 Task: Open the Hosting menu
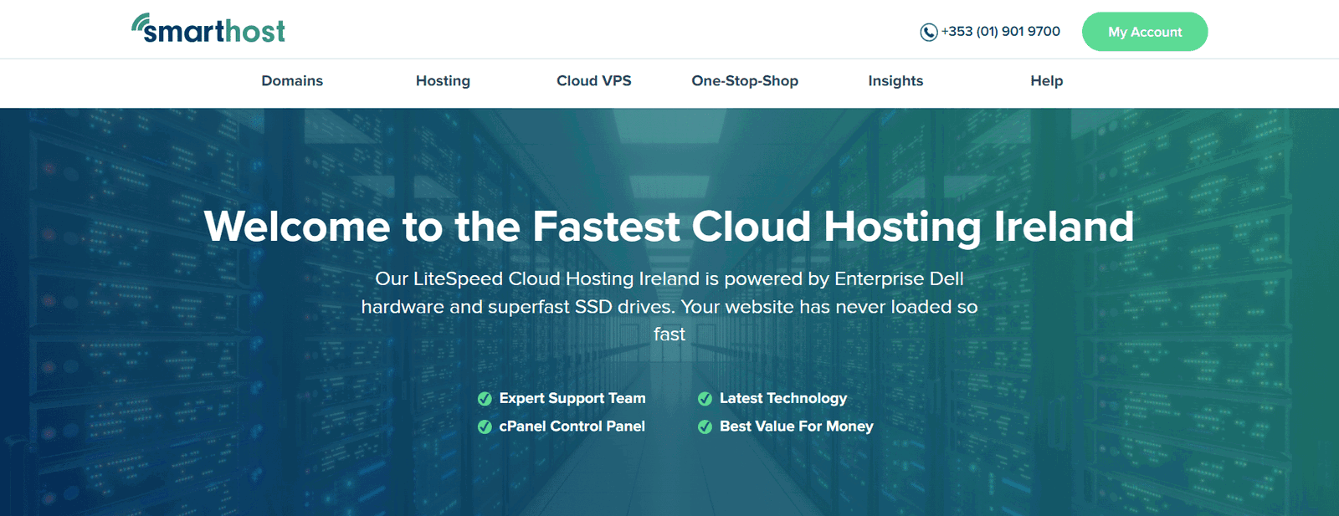pyautogui.click(x=443, y=81)
